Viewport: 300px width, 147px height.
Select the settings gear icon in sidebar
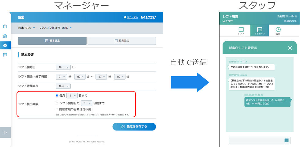coord(5,45)
